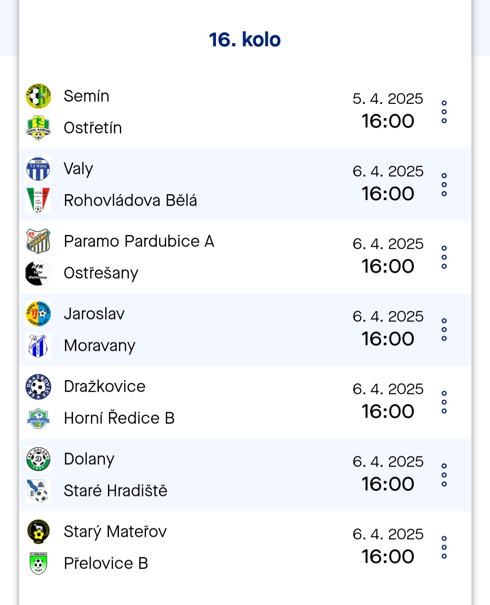The image size is (490, 605).
Task: Select the 16. kolo round heading
Action: click(x=245, y=40)
